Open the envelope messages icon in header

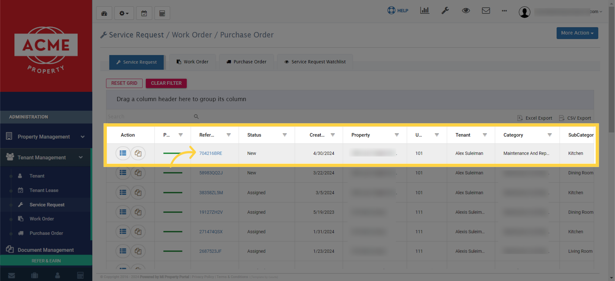point(486,11)
